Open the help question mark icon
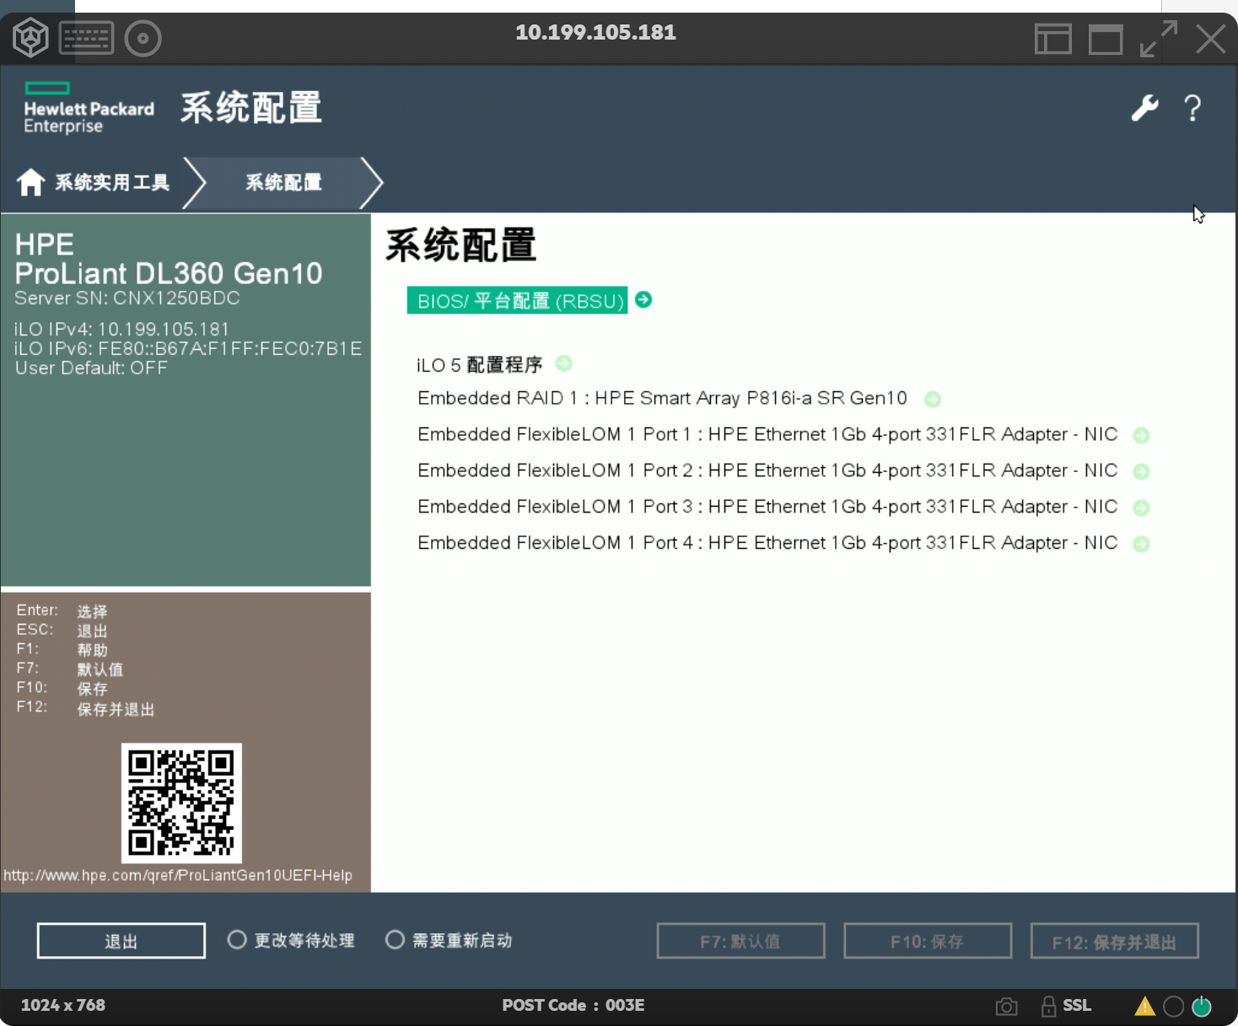Screen dimensions: 1238x1026 coord(1192,108)
